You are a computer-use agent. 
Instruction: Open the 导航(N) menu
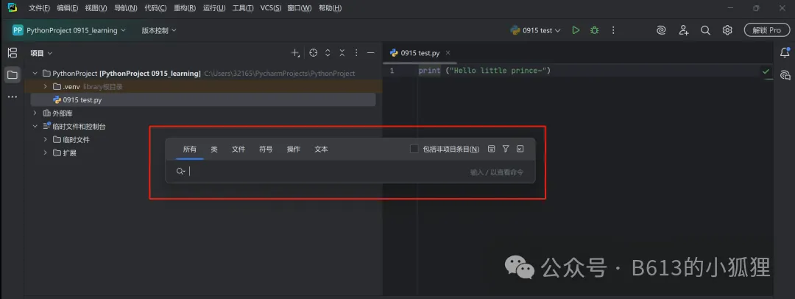pos(125,8)
